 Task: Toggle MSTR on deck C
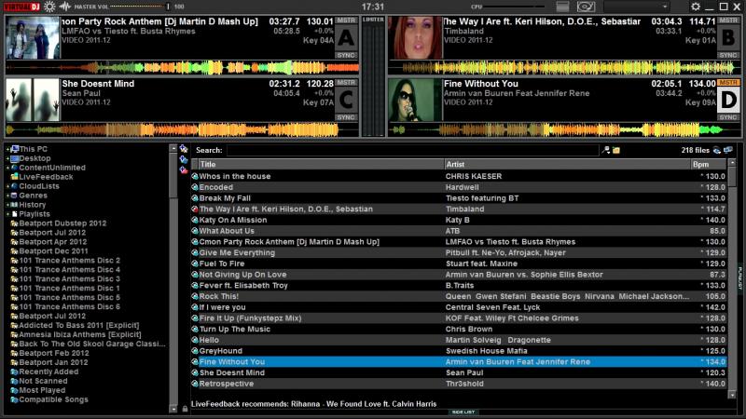tap(346, 83)
